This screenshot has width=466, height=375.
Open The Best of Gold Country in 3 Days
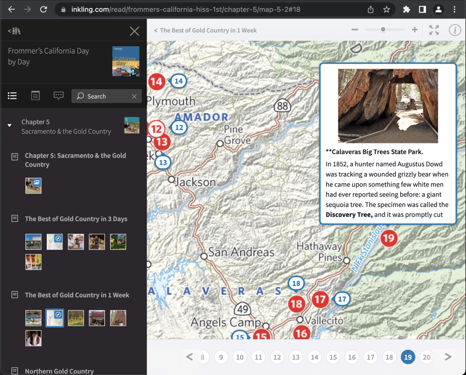tap(76, 219)
